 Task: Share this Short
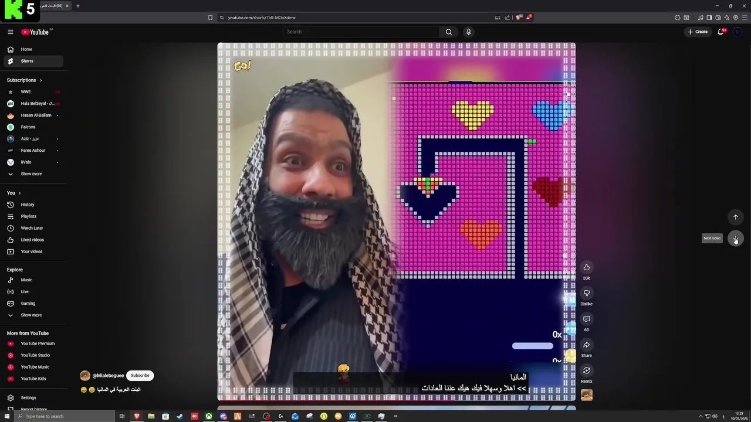pos(586,345)
